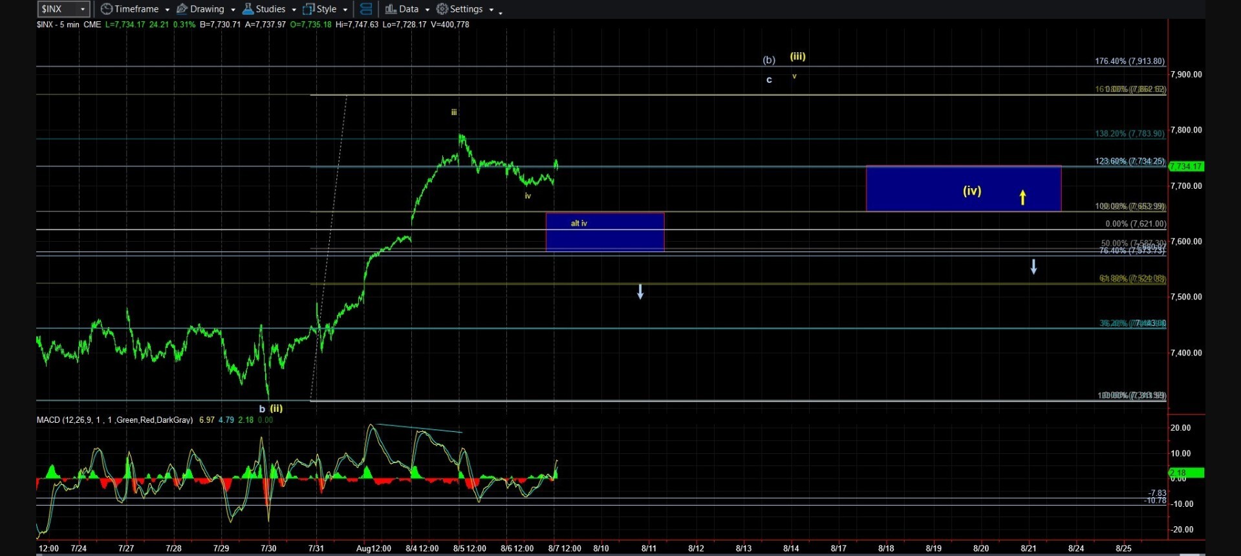Click the "$INX - 5 min" chart title

(x=58, y=25)
